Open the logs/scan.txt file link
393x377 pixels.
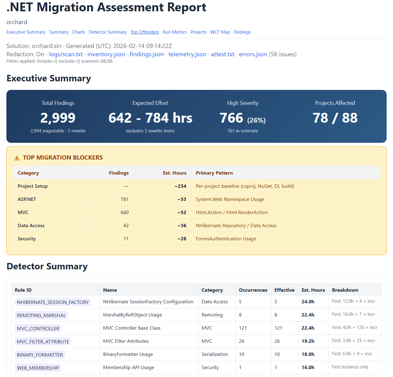66,54
